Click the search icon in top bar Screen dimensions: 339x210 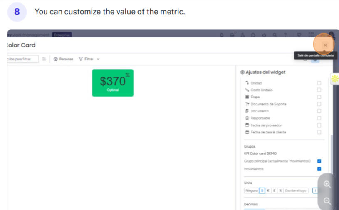click(x=275, y=35)
